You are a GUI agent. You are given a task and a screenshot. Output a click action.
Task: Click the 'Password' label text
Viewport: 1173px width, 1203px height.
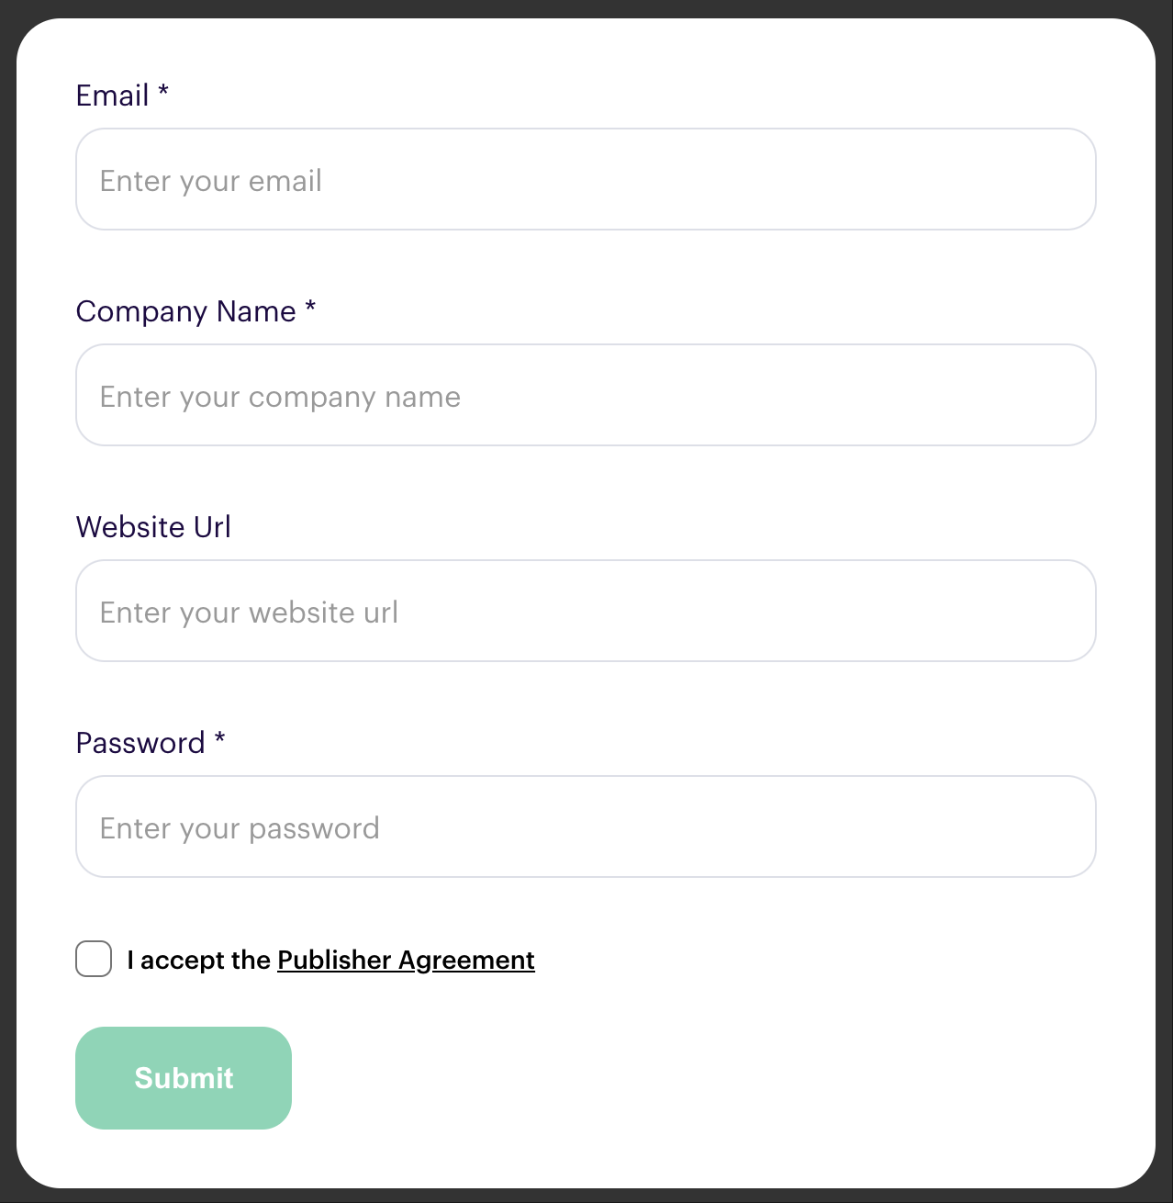(140, 743)
